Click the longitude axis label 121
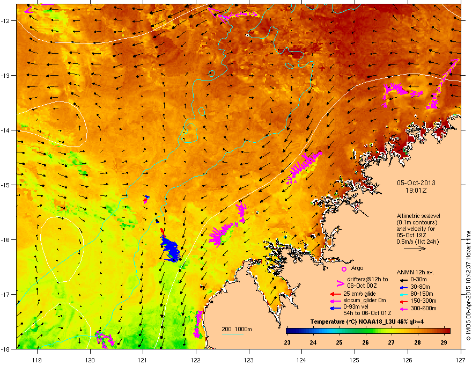Viewport: 472px width, 365px height. click(143, 360)
